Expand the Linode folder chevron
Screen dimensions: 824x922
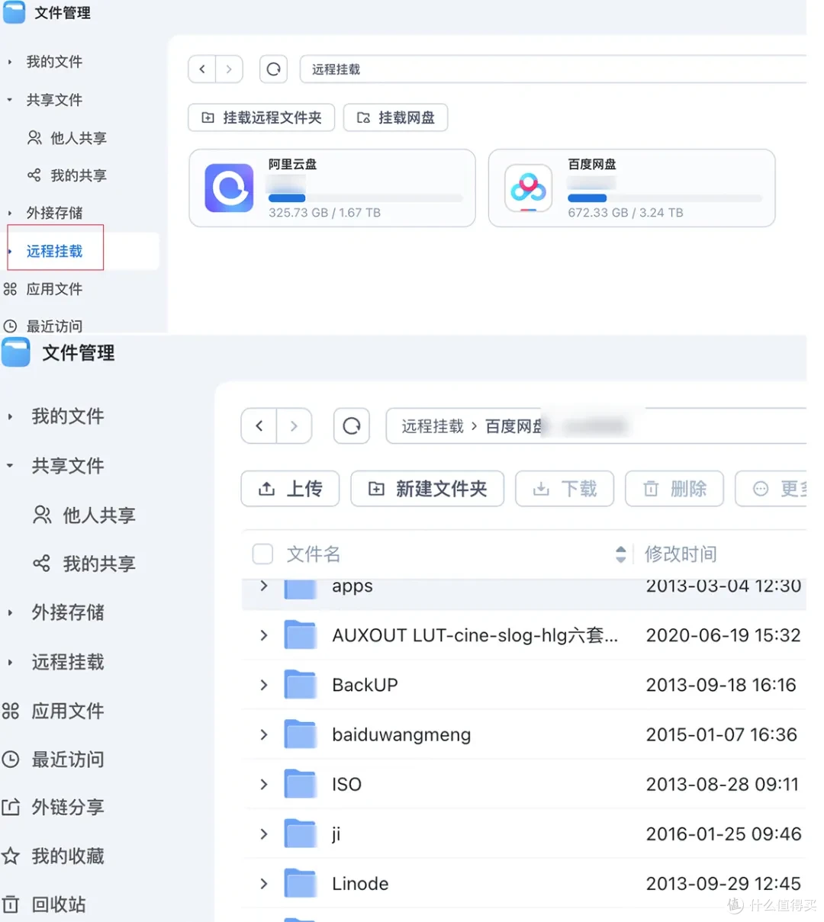coord(264,883)
